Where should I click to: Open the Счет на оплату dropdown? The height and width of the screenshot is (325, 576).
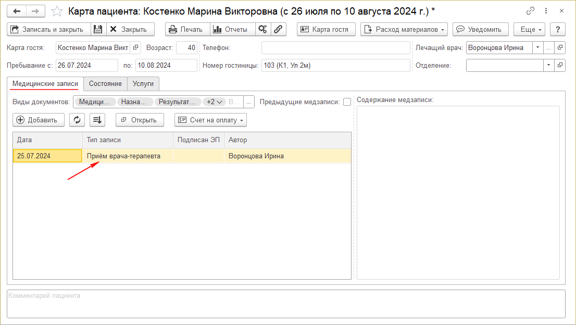click(210, 120)
